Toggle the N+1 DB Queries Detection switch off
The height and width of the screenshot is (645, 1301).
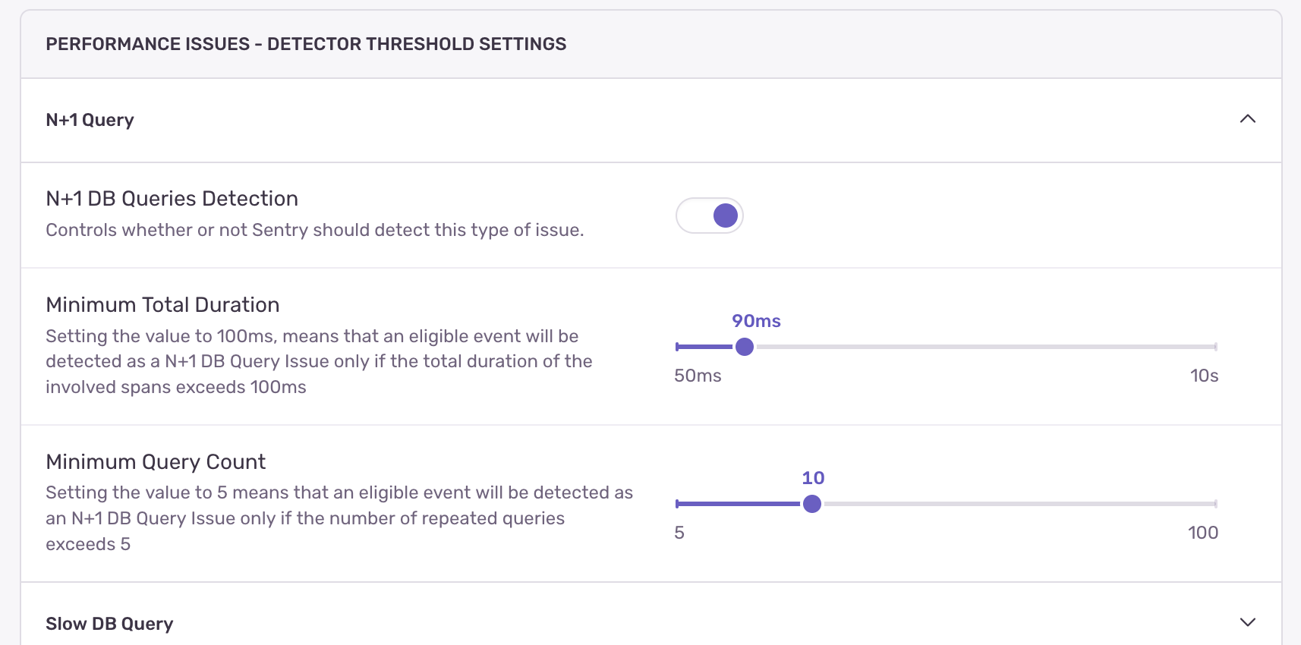click(709, 216)
